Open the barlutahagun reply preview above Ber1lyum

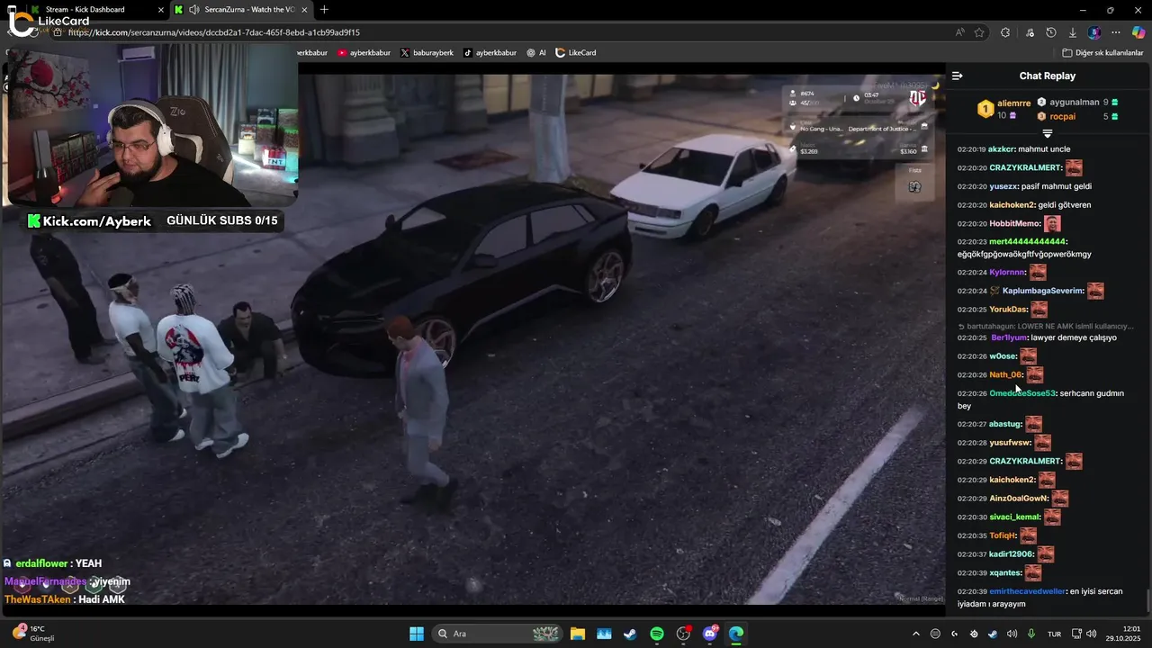tap(1046, 326)
